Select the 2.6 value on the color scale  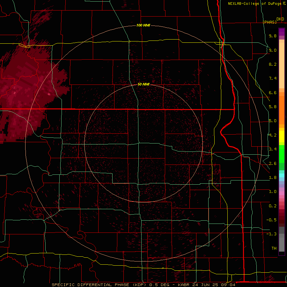[x=273, y=164]
